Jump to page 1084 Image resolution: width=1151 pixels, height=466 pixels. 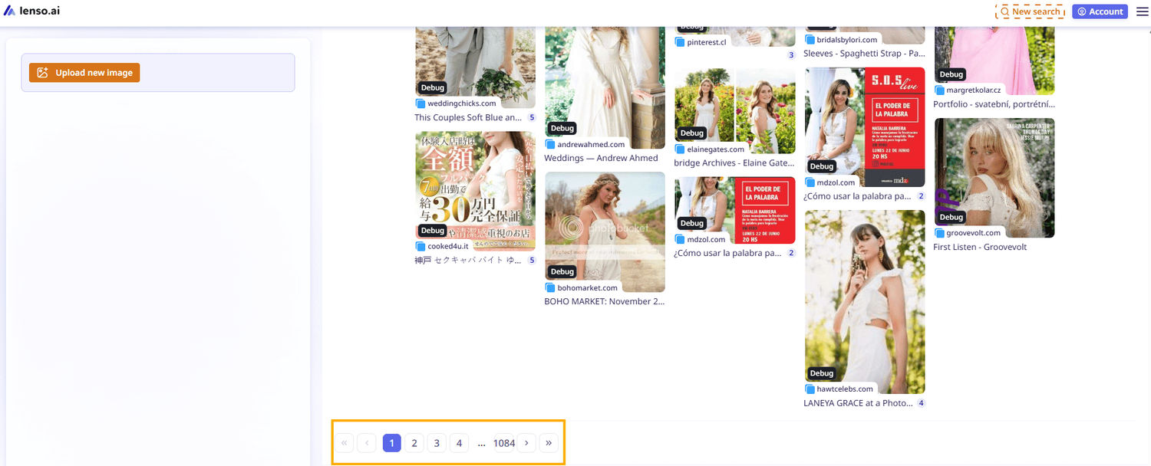click(504, 442)
